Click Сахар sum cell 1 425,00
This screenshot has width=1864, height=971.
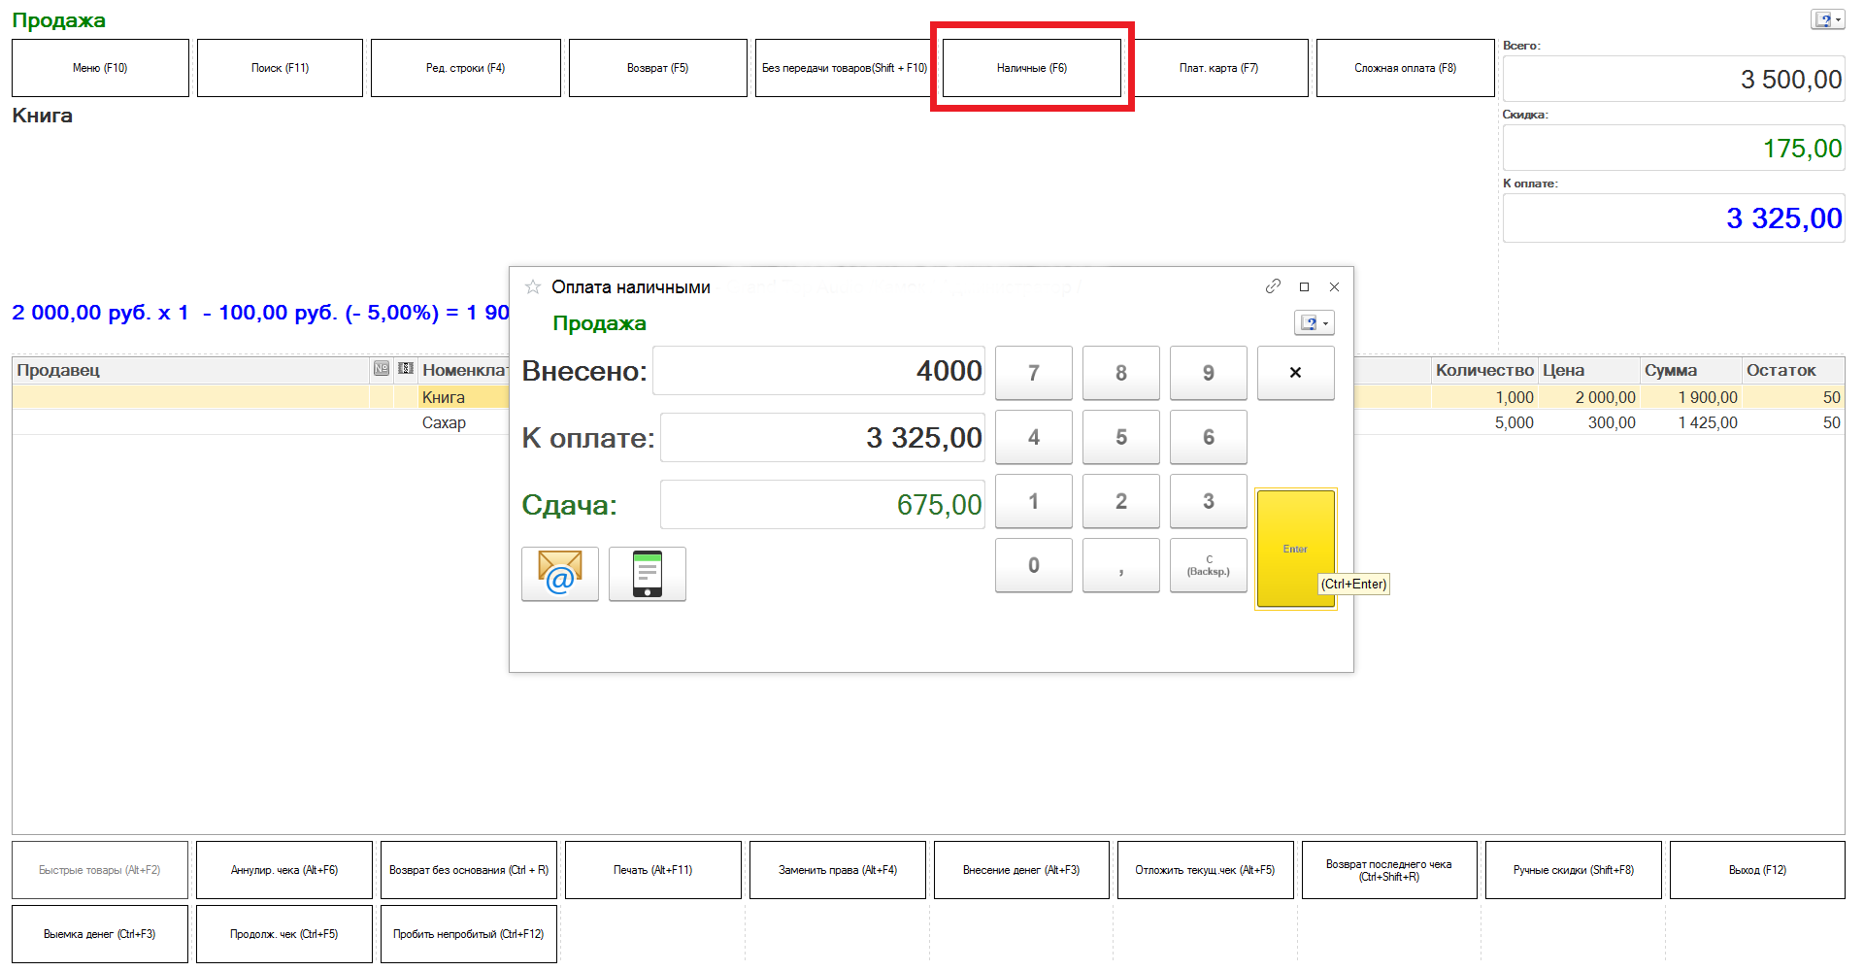(x=1691, y=422)
